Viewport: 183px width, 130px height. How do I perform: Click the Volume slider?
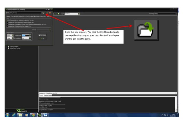43,30
